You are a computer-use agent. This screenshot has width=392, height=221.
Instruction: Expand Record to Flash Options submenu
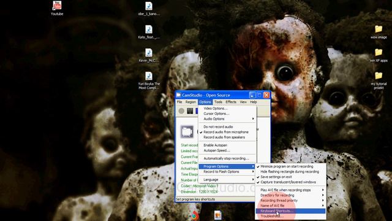point(227,172)
